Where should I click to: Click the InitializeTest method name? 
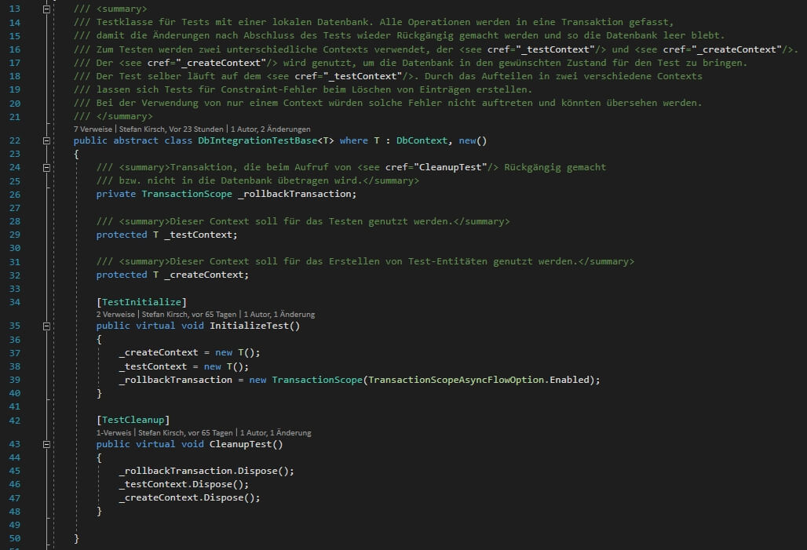click(x=249, y=326)
